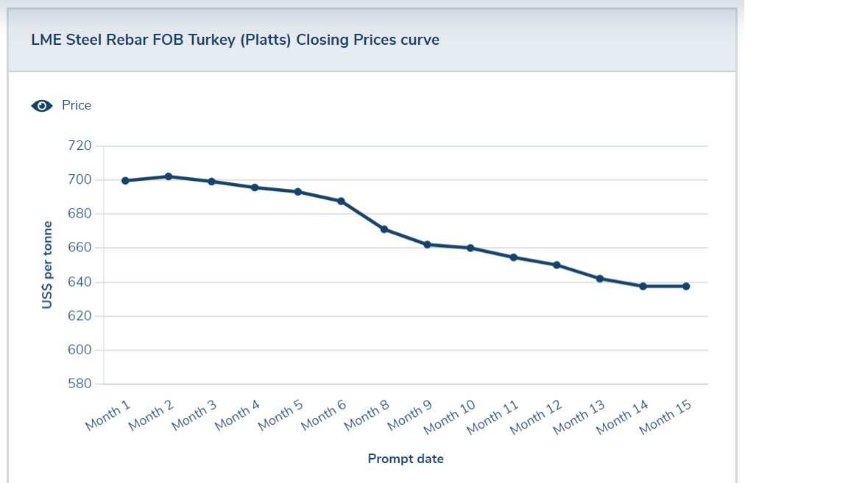This screenshot has width=848, height=483.
Task: Select the Month 6 data point
Action: click(x=341, y=201)
